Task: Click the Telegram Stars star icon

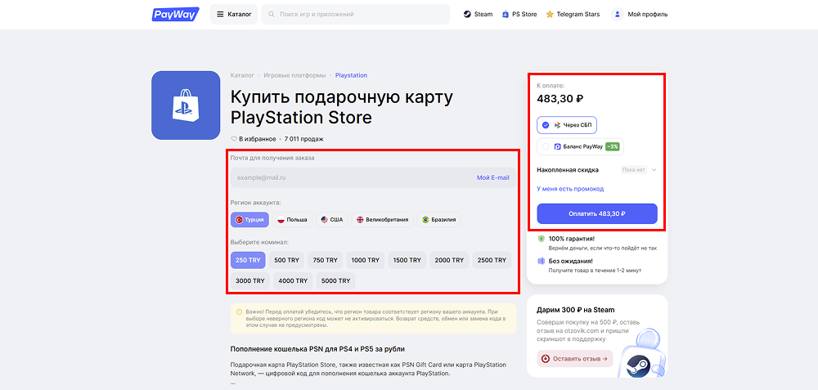Action: click(x=550, y=15)
